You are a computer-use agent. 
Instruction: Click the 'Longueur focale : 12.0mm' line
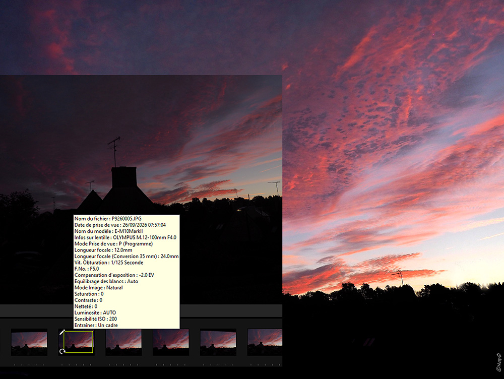point(103,250)
